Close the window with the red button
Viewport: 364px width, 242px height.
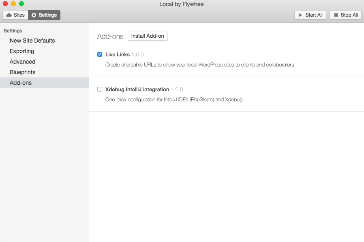(5, 4)
